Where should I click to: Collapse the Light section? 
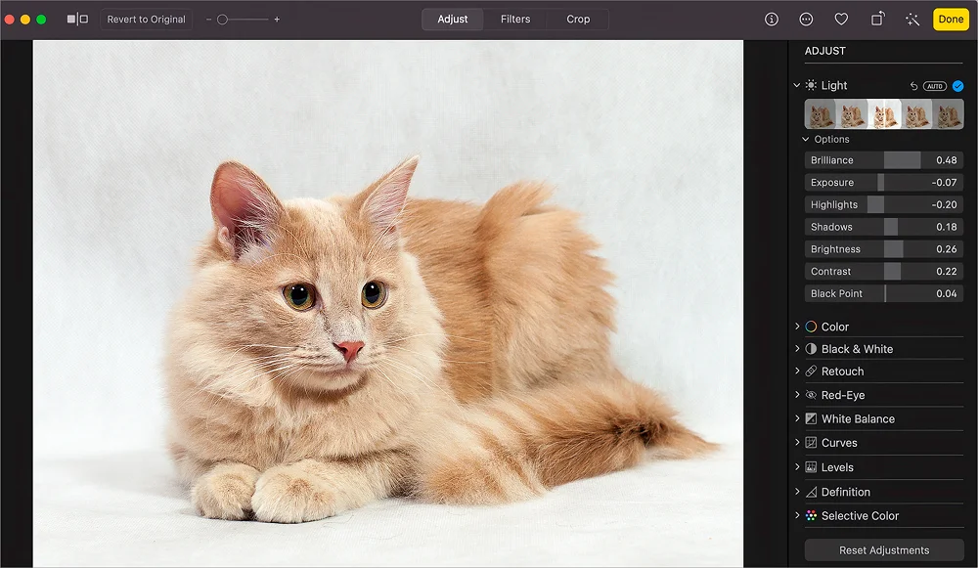(x=797, y=86)
